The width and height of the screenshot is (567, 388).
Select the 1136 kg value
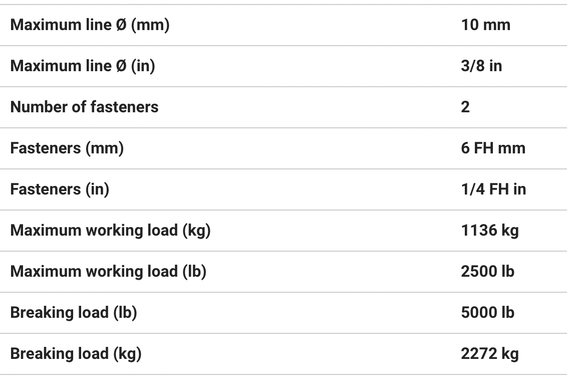point(489,230)
